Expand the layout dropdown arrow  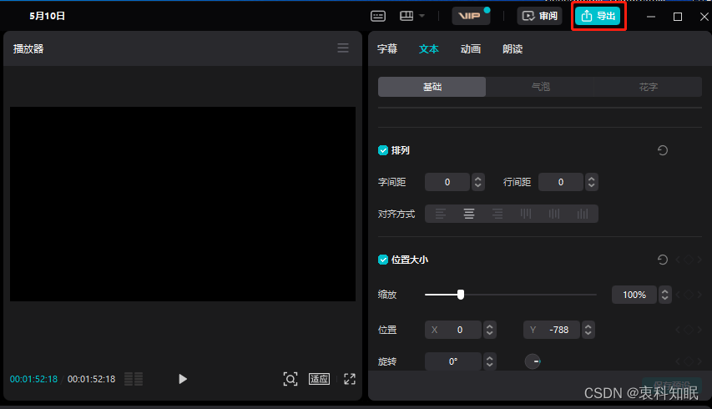tap(422, 16)
